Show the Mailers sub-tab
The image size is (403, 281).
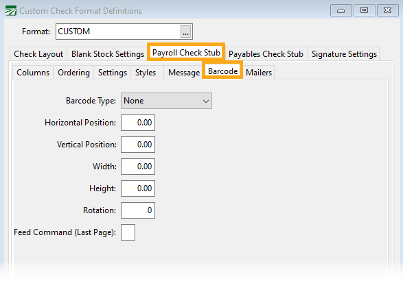(259, 73)
